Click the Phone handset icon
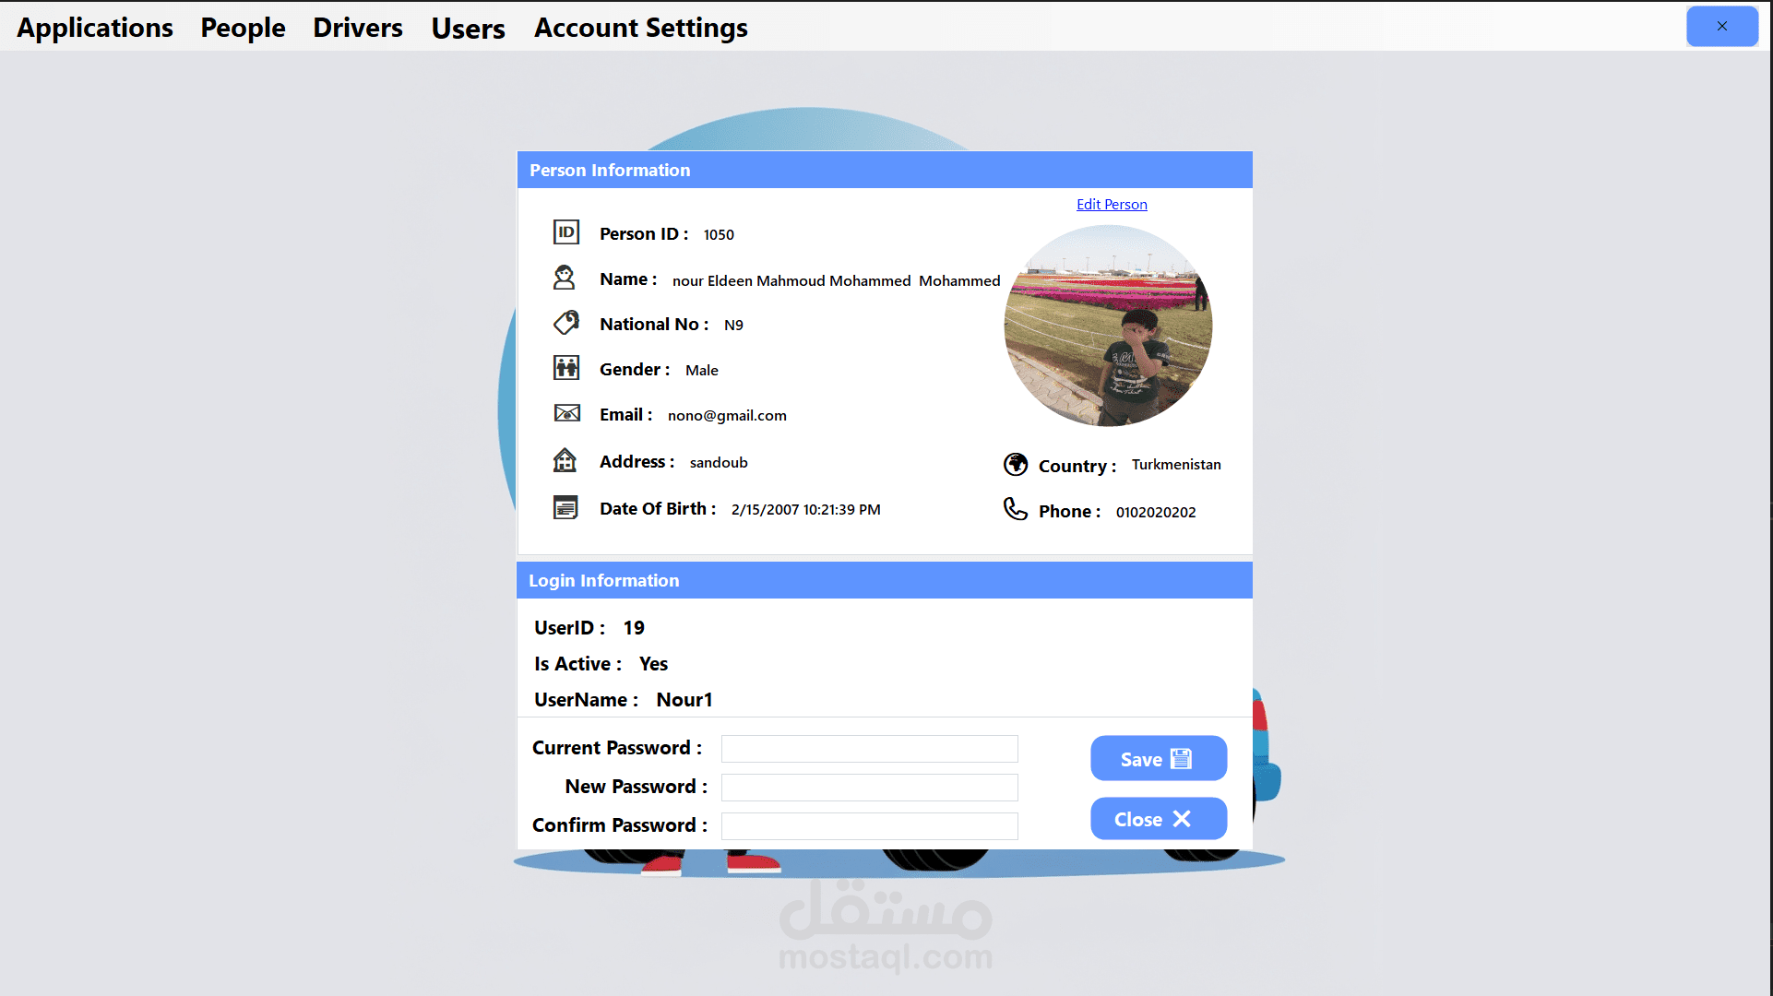The height and width of the screenshot is (996, 1773). [1015, 510]
